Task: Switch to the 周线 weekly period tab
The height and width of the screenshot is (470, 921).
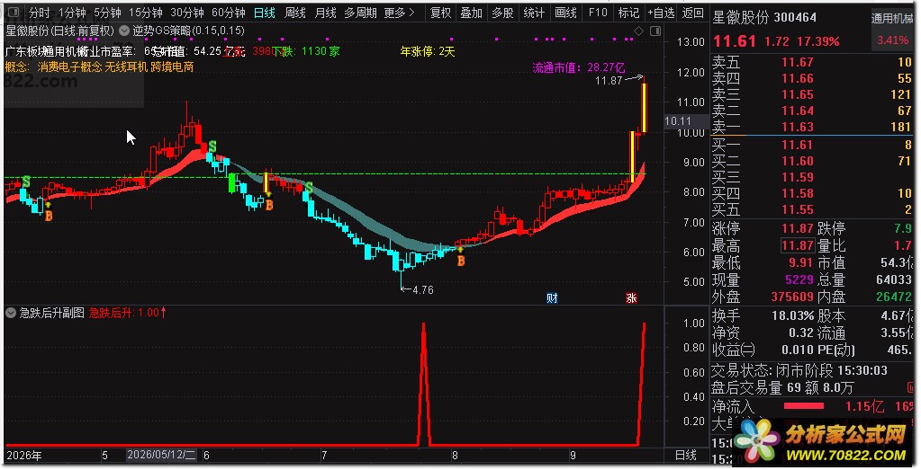Action: 295,13
